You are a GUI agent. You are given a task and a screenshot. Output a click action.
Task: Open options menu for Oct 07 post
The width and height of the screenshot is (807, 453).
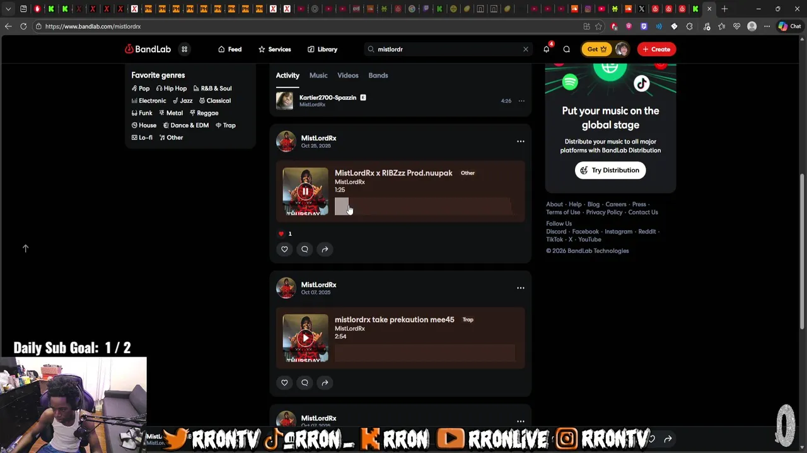point(521,288)
